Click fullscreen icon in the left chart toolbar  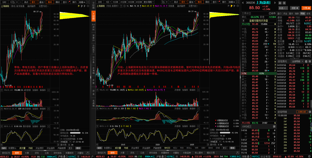click(x=88, y=2)
